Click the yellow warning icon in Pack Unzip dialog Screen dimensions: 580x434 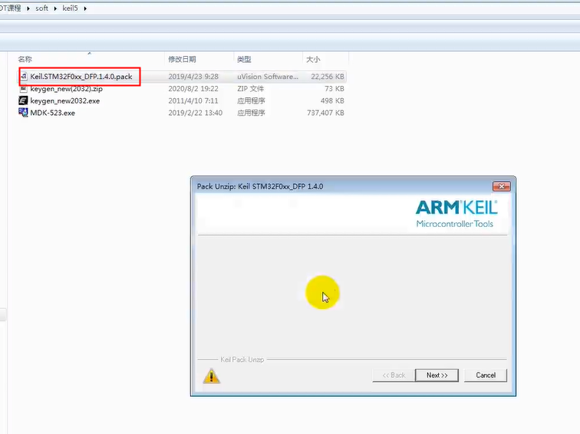coord(212,376)
